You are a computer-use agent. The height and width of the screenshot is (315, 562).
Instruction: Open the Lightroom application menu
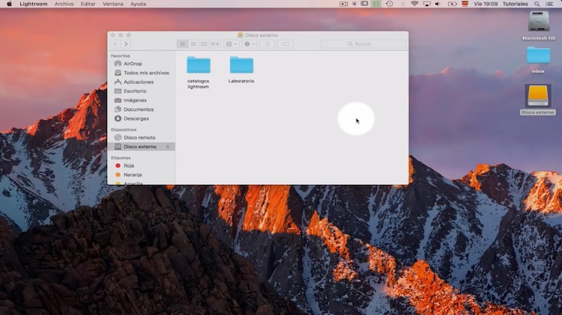point(33,4)
